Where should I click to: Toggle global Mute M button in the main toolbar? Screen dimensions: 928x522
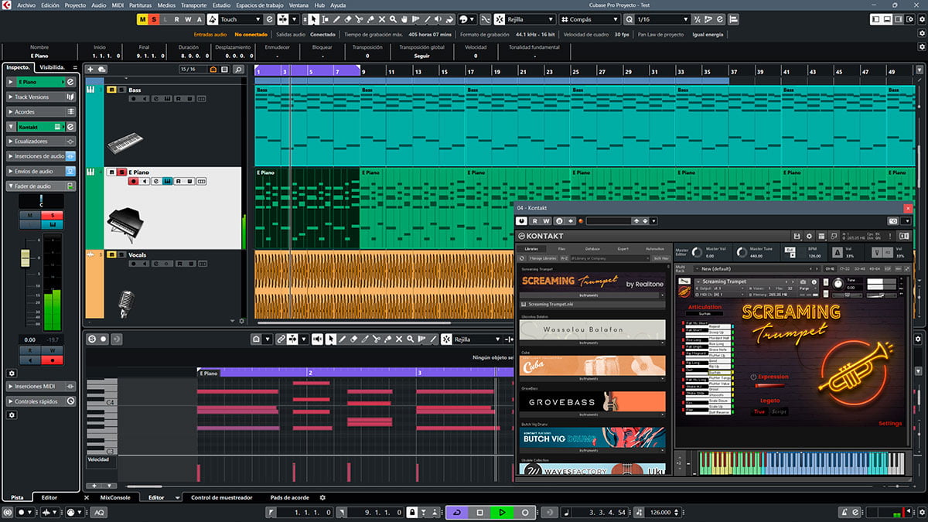click(x=143, y=19)
